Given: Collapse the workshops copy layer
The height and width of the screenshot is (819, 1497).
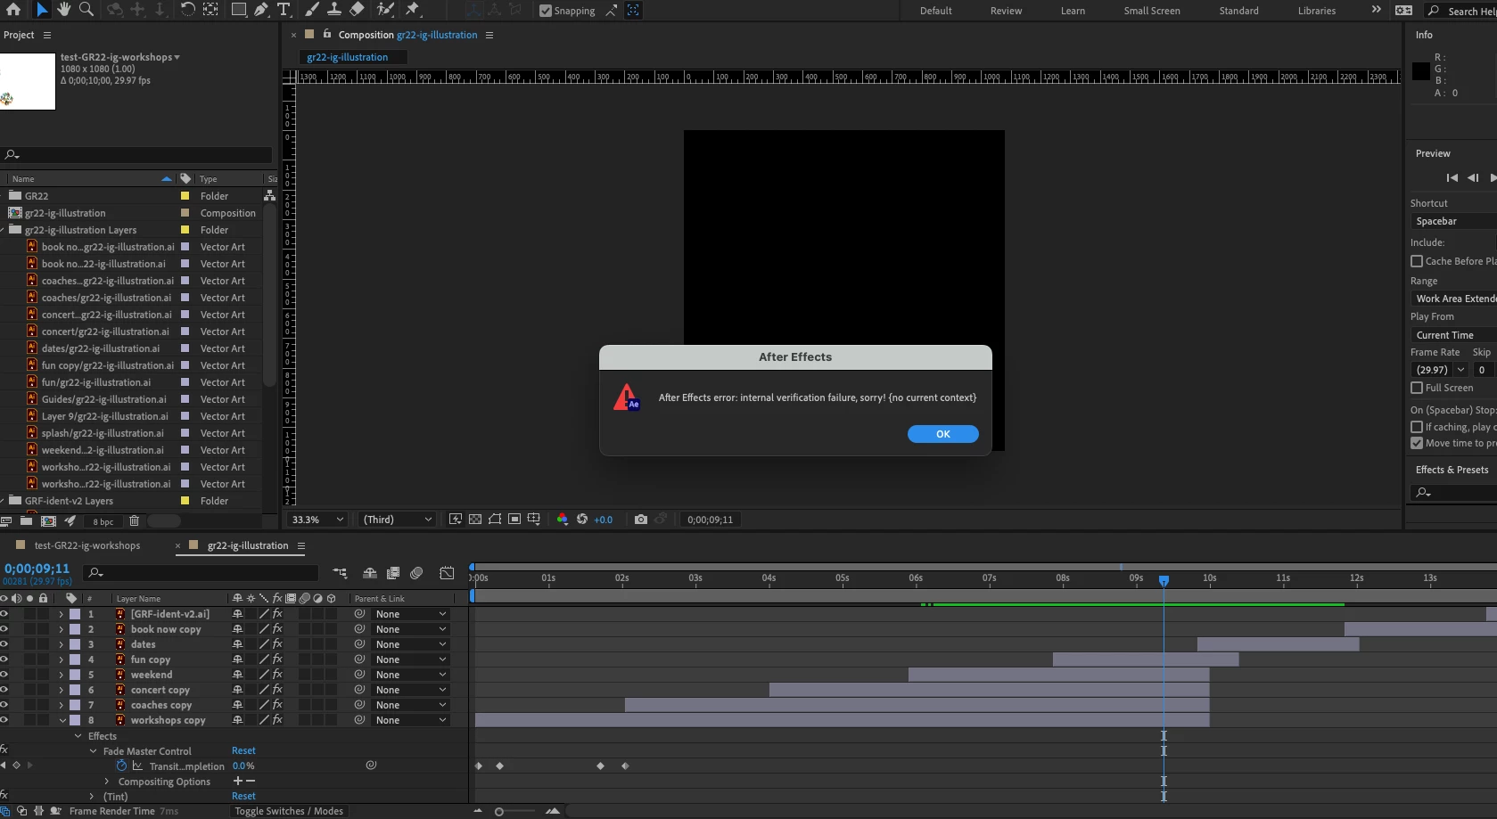Looking at the screenshot, I should tap(62, 720).
